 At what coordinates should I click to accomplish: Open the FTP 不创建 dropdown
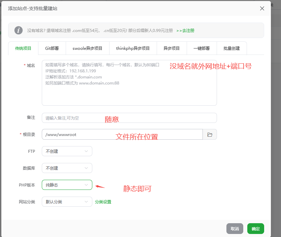click(67, 151)
